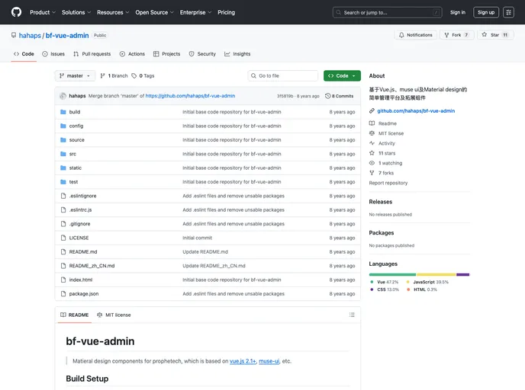This screenshot has height=390, width=525.
Task: Open the bf-vue-admin repository link
Action: click(67, 36)
